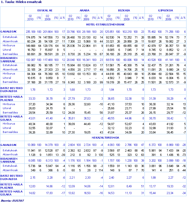
Task: Click the BIZKAIA column header
Action: tap(124, 11)
